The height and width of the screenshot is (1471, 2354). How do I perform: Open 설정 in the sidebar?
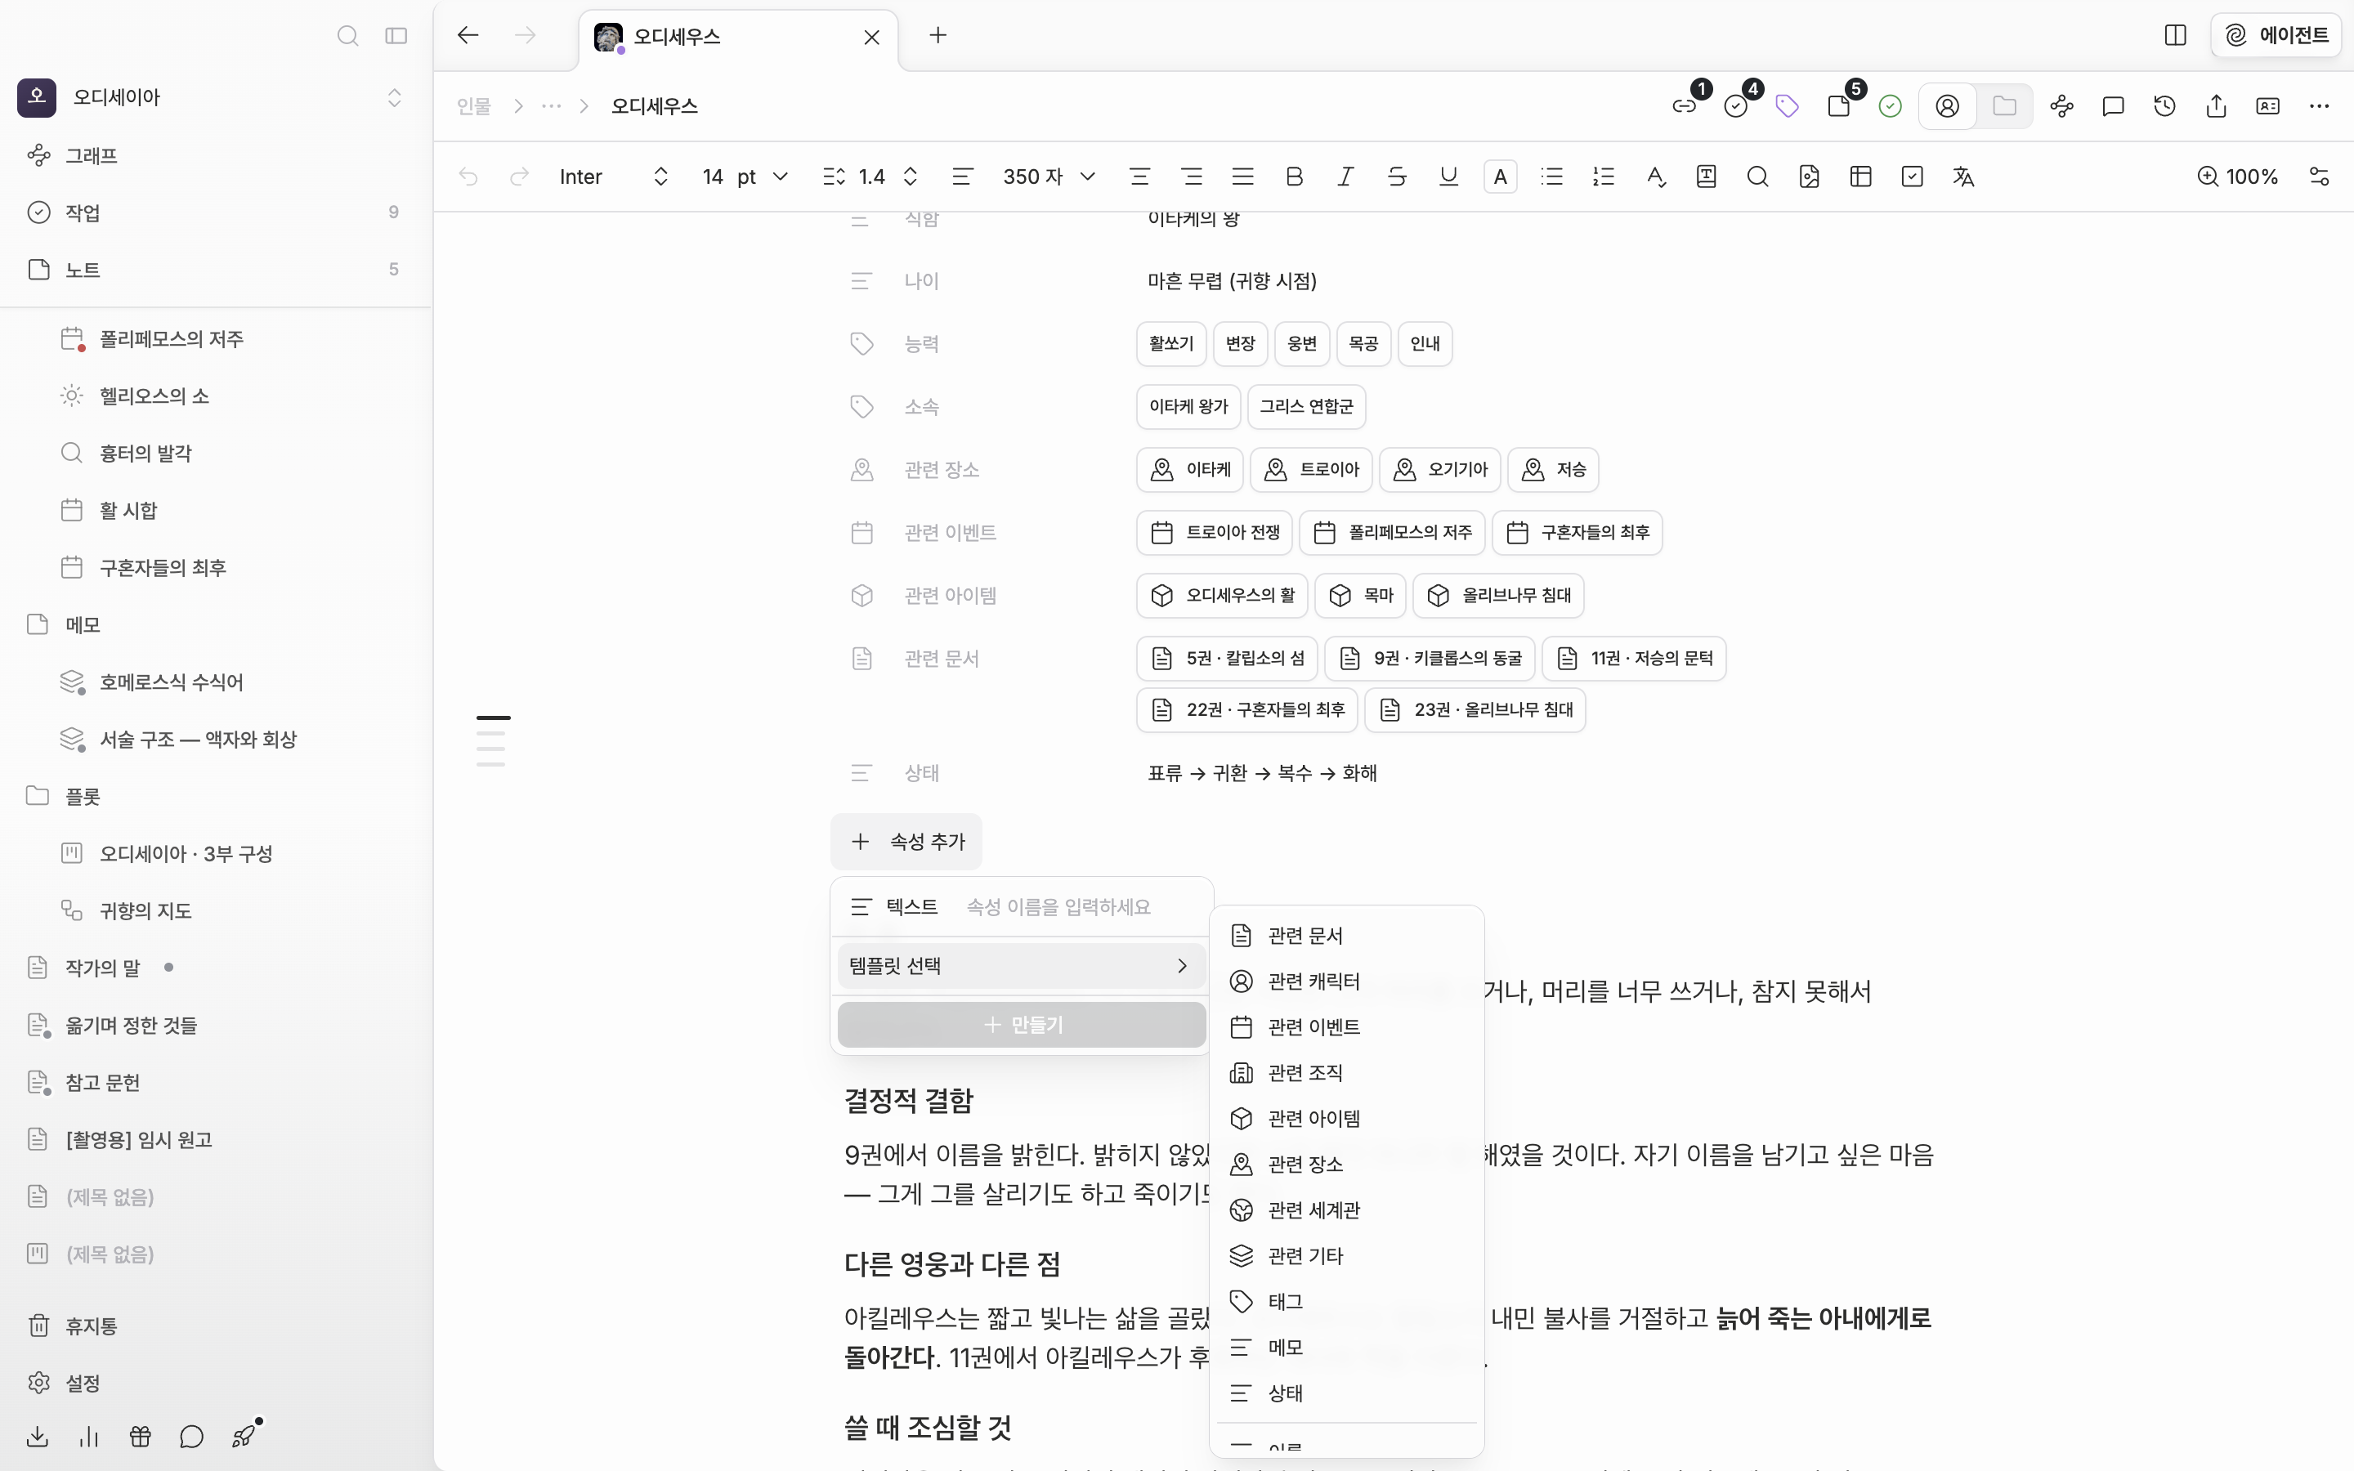click(x=215, y=1383)
